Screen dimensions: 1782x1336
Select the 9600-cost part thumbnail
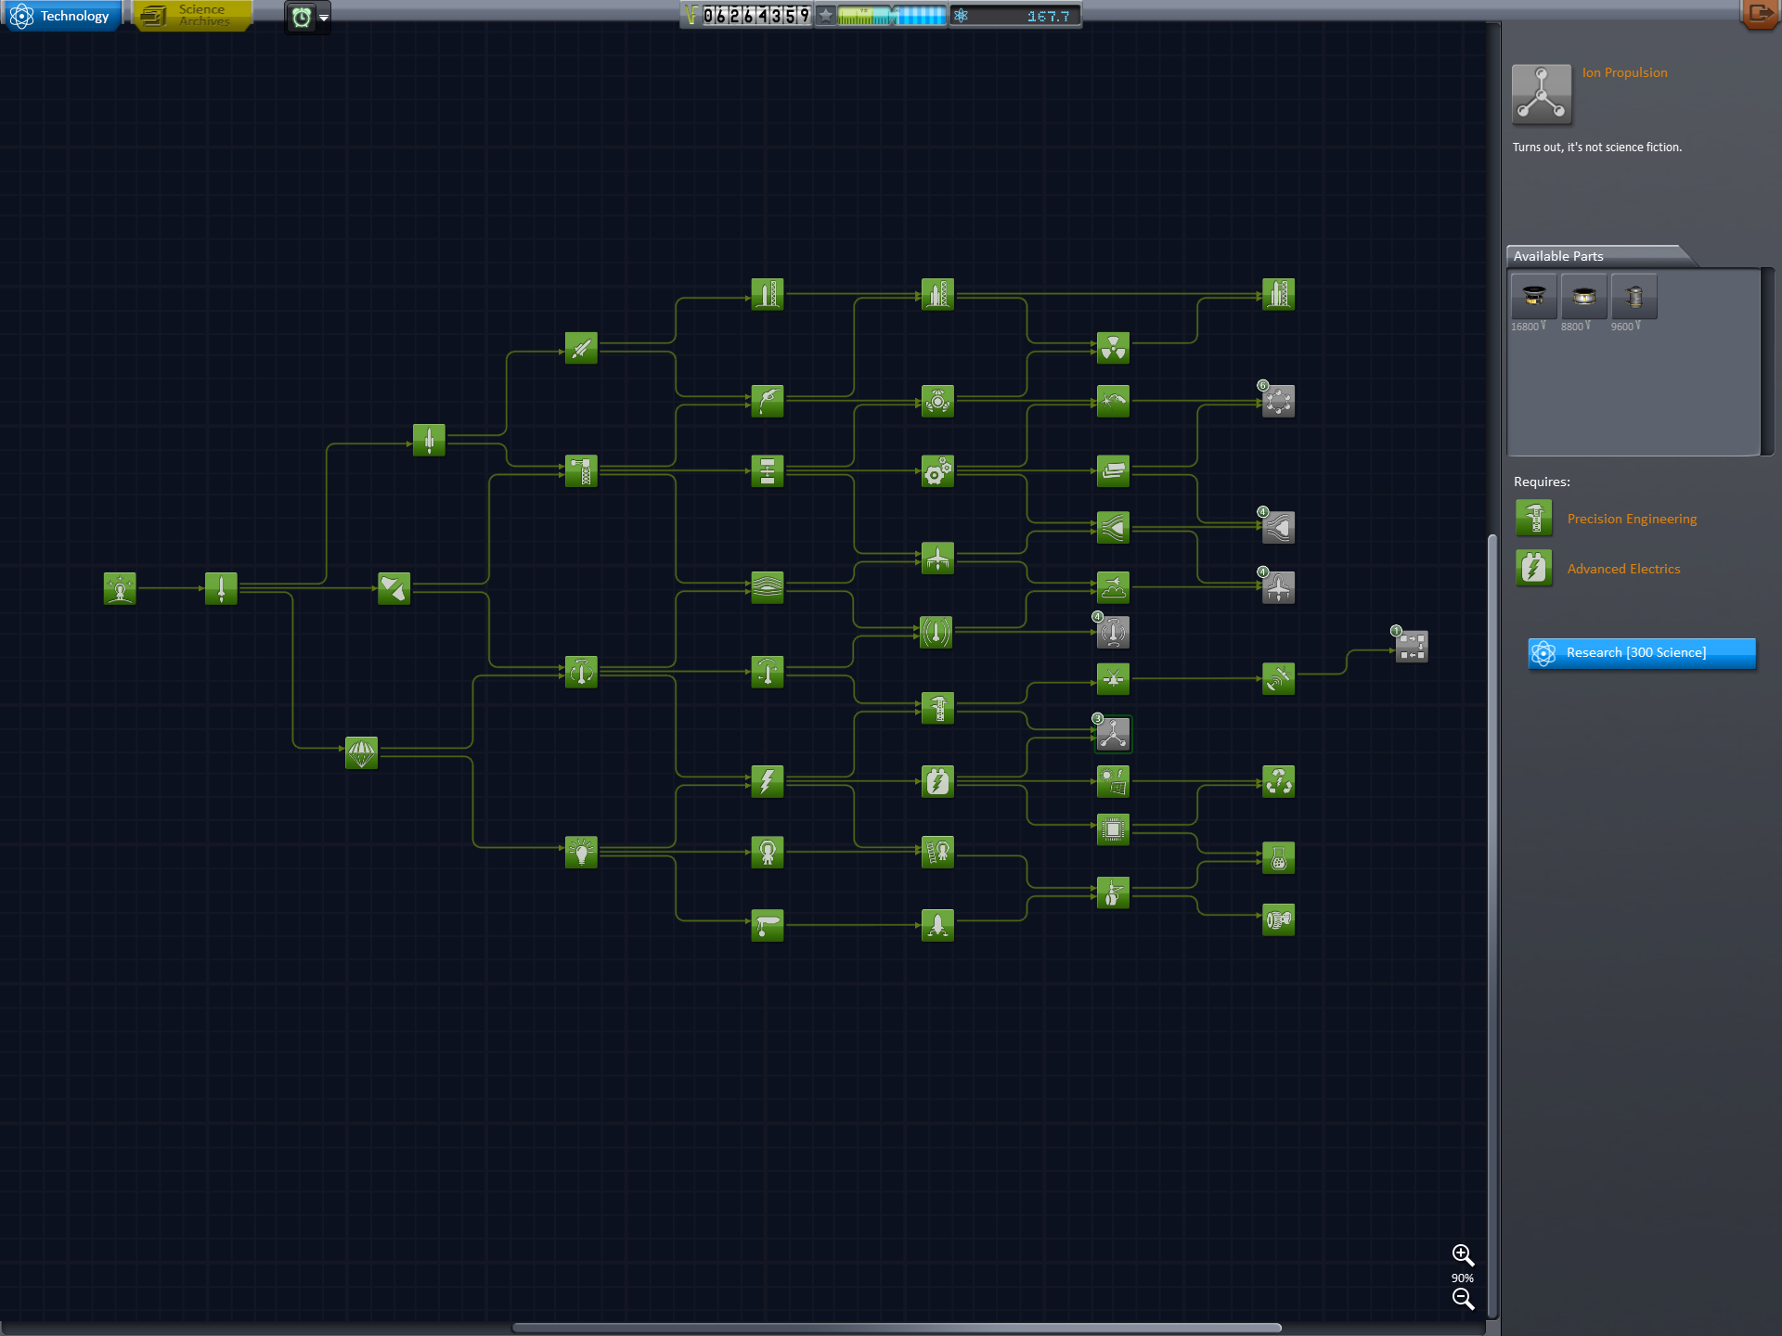pos(1634,297)
